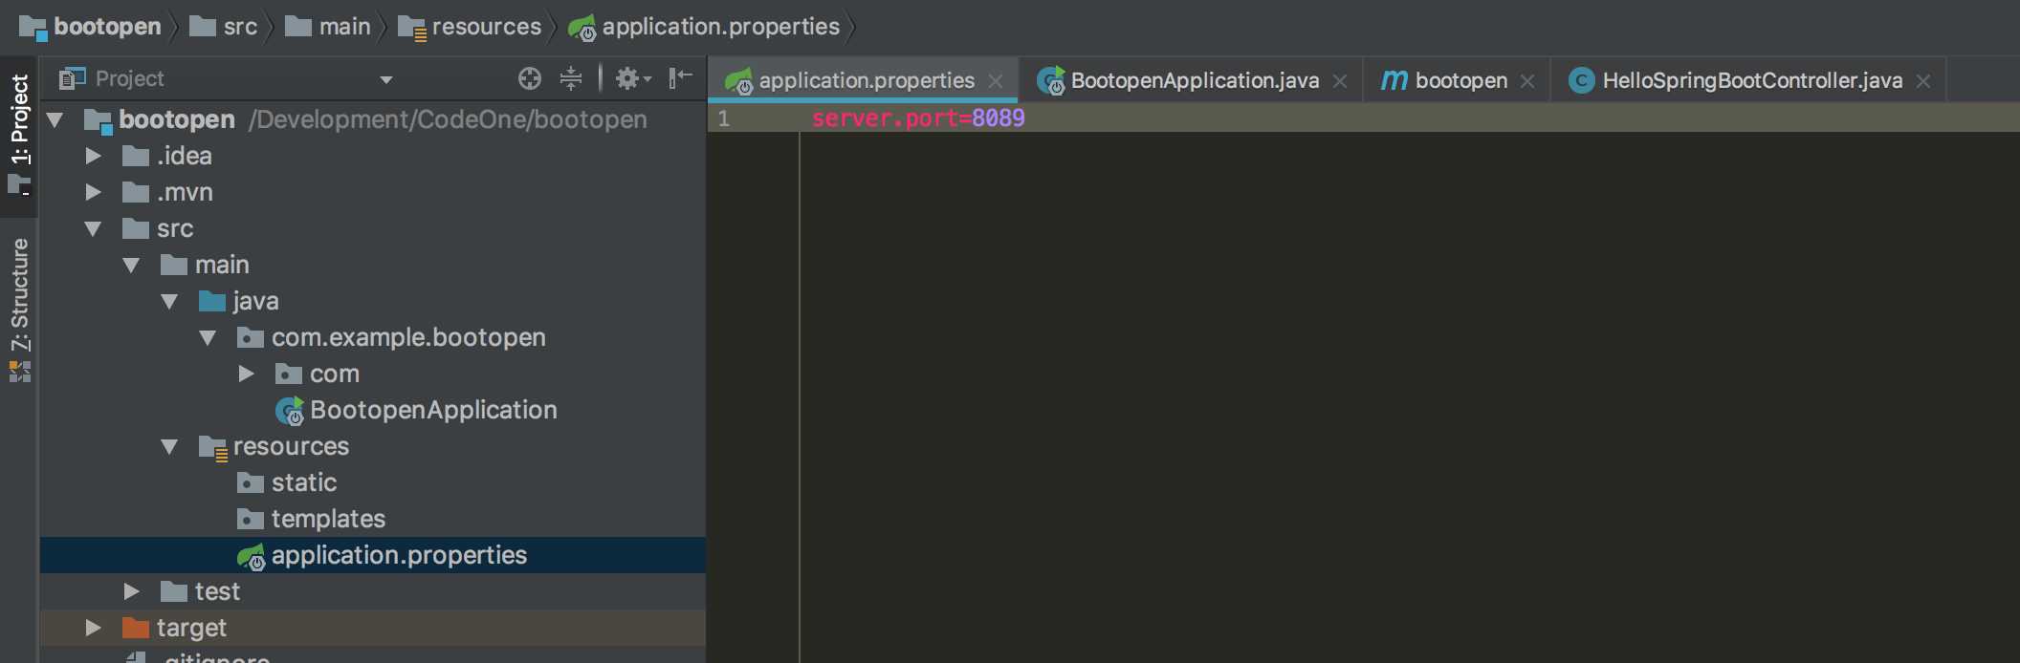The image size is (2020, 663).
Task: Click the com package folder icon
Action: (289, 374)
